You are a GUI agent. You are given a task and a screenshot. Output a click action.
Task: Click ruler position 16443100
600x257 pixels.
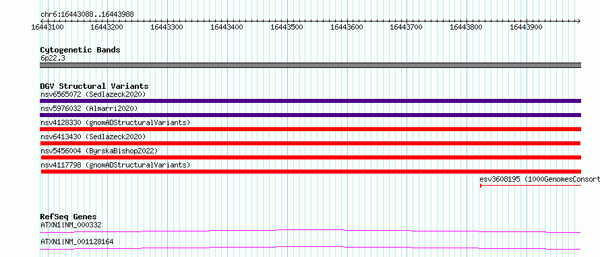(47, 27)
